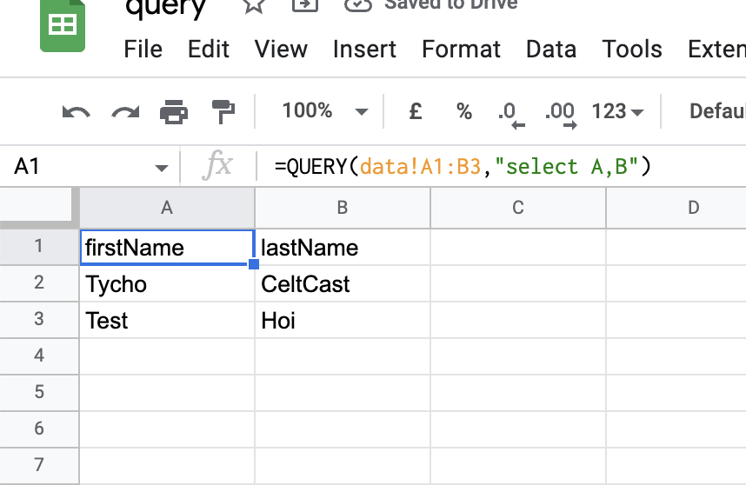This screenshot has height=485, width=746.
Task: Open the Google Sheets home icon
Action: pyautogui.click(x=63, y=24)
